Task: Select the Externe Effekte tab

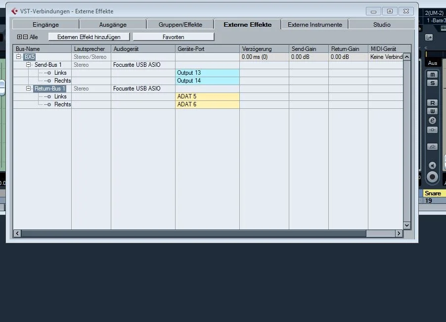Action: [247, 24]
